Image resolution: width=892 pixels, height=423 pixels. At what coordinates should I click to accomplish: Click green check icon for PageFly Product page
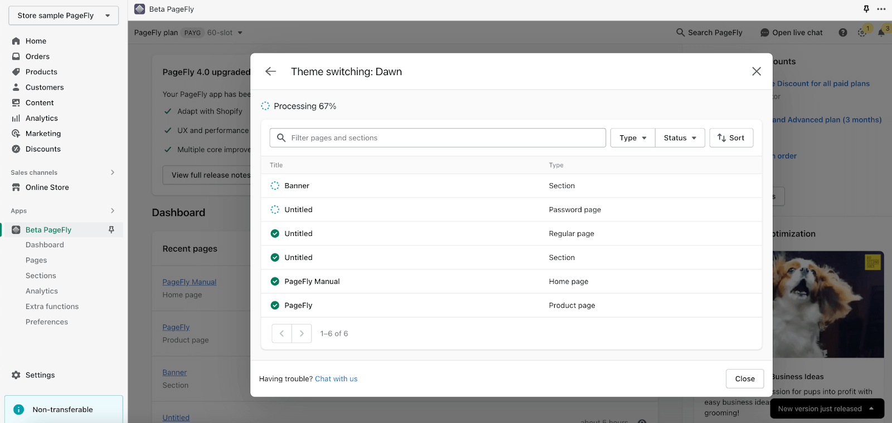click(x=275, y=306)
